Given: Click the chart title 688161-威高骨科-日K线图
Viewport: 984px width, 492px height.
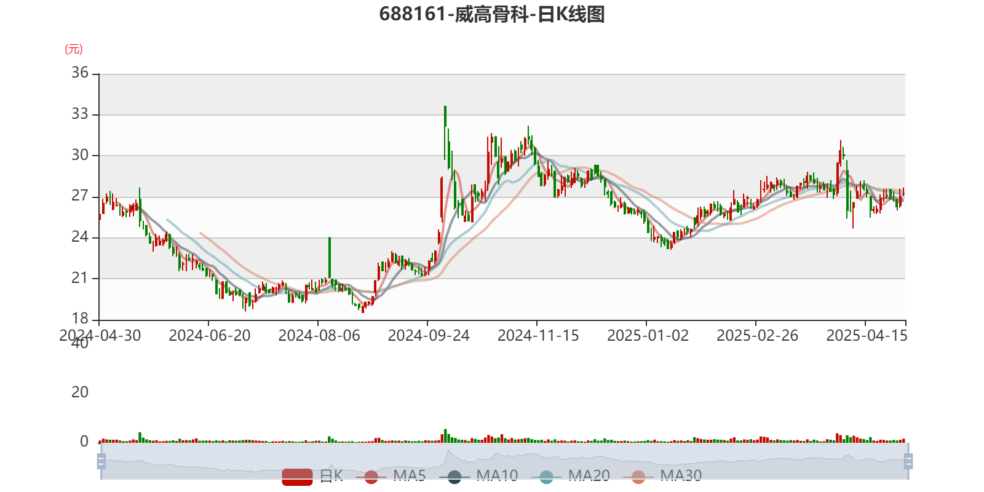Looking at the screenshot, I should coord(492,14).
